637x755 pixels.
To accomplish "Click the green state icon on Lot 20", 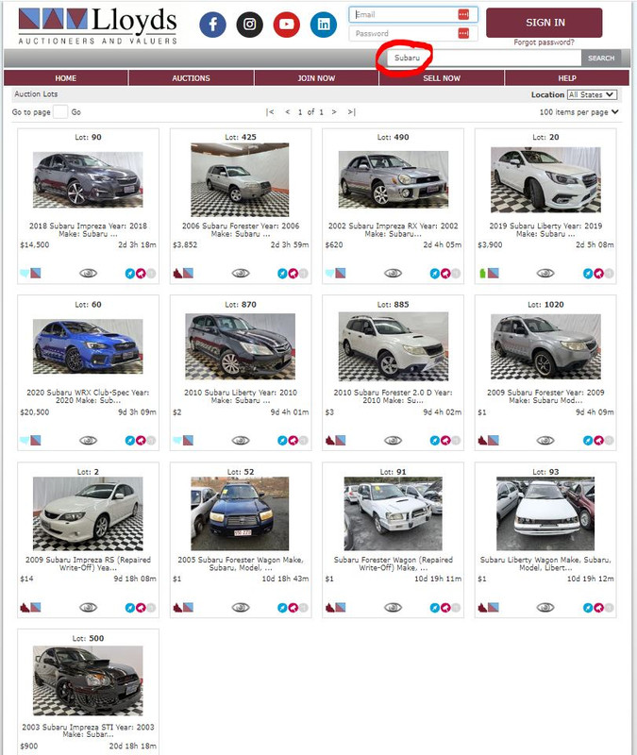I will click(483, 274).
